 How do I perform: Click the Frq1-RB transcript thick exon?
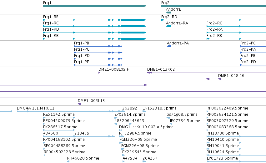tap(133, 20)
